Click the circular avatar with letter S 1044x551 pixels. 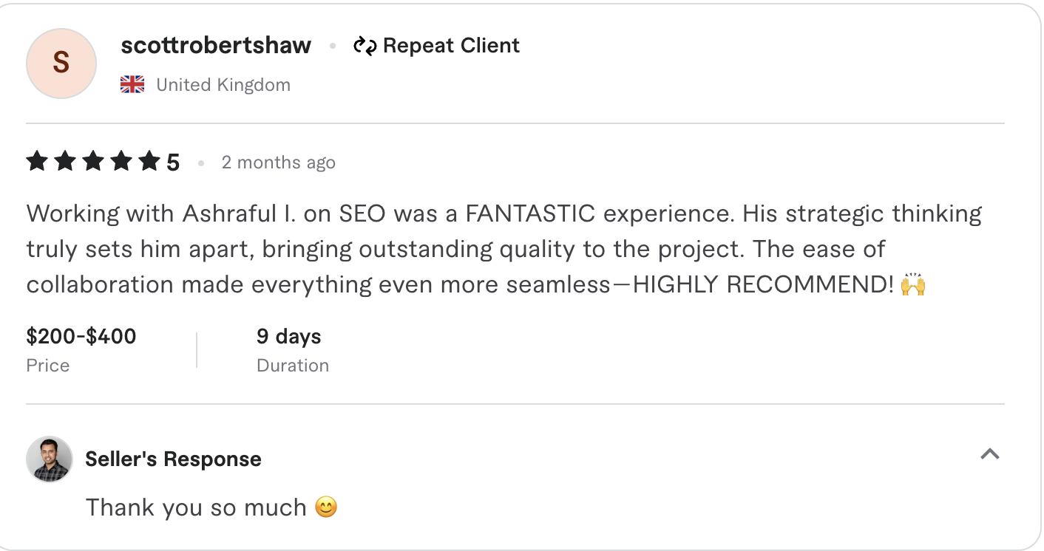pyautogui.click(x=61, y=64)
